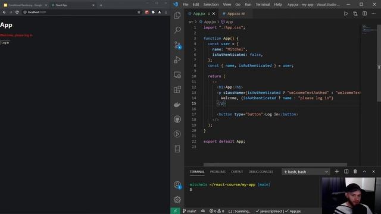Open browser three-dot menu
Screen dimensions: 381x214
166,12
